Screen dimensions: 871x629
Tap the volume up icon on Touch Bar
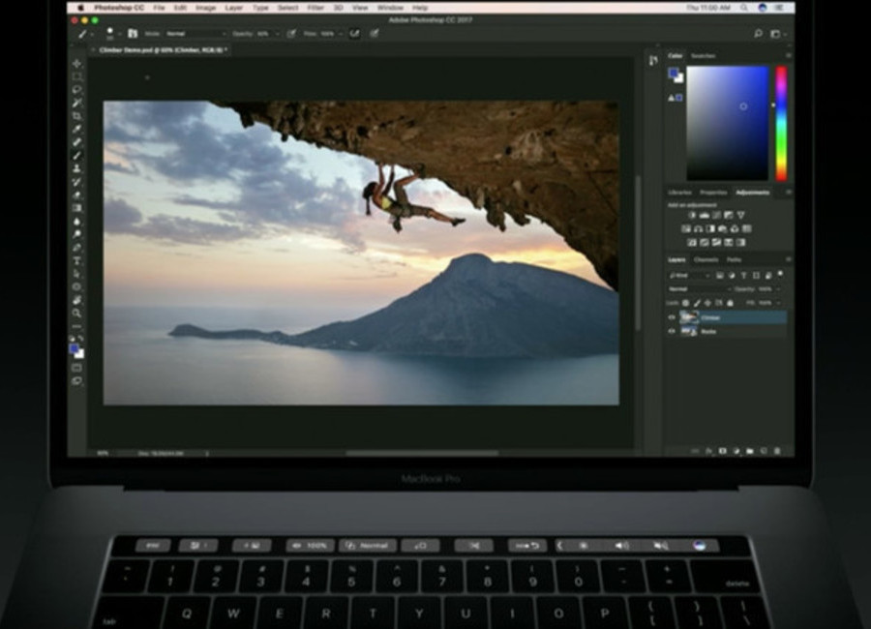(621, 546)
